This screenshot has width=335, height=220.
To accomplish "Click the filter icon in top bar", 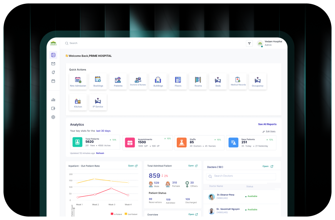I will (249, 43).
